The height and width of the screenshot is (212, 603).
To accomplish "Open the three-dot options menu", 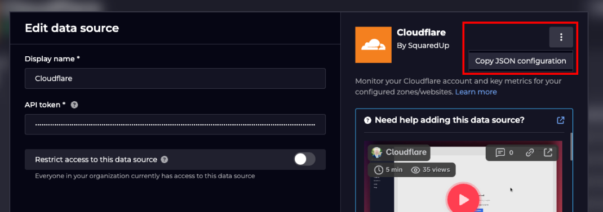I will pyautogui.click(x=561, y=37).
